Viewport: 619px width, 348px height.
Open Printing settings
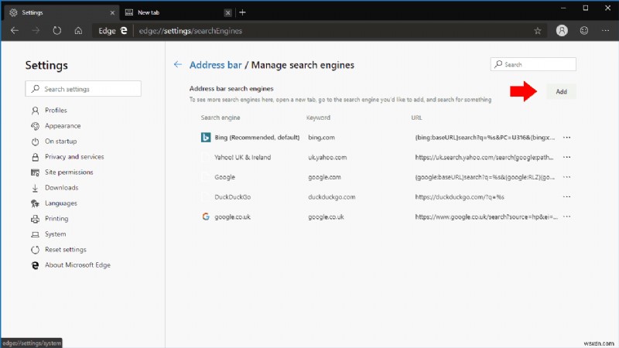[x=56, y=218]
